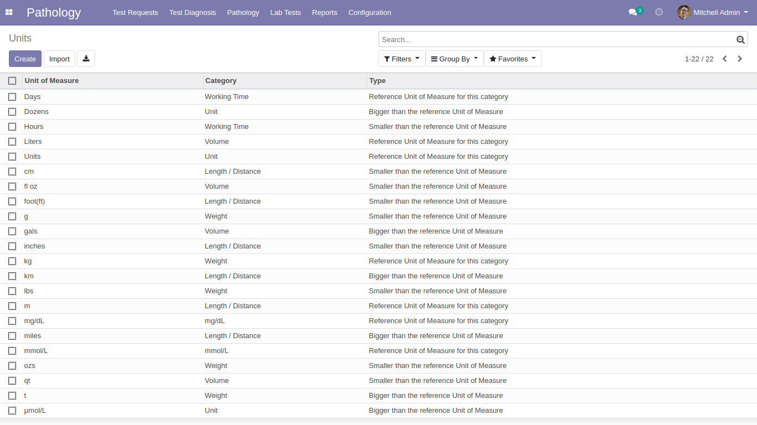
Task: Click the download export icon button
Action: tap(86, 59)
